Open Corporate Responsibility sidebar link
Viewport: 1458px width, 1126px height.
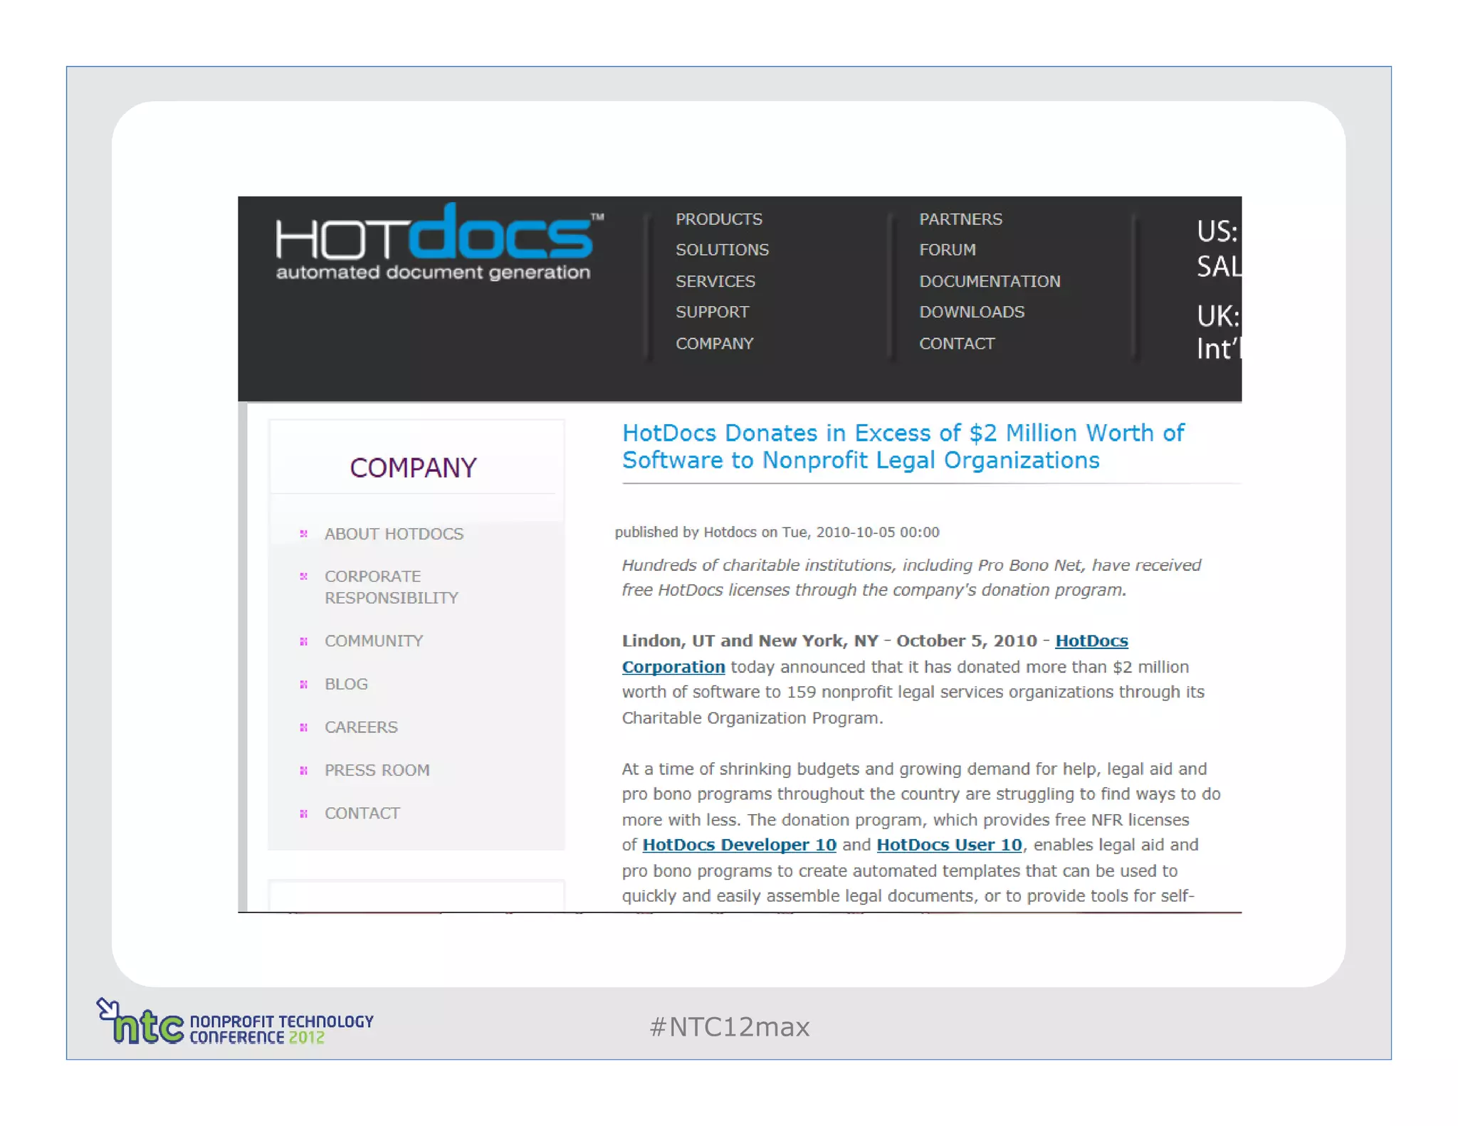click(391, 586)
